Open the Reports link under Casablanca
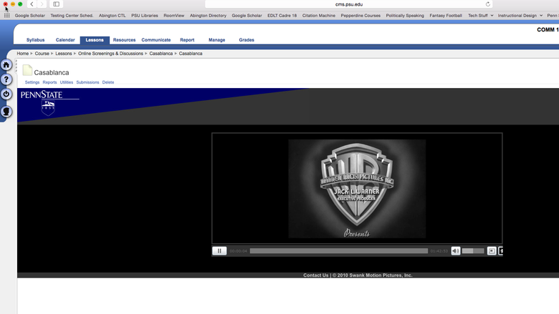This screenshot has height=314, width=559. (49, 82)
